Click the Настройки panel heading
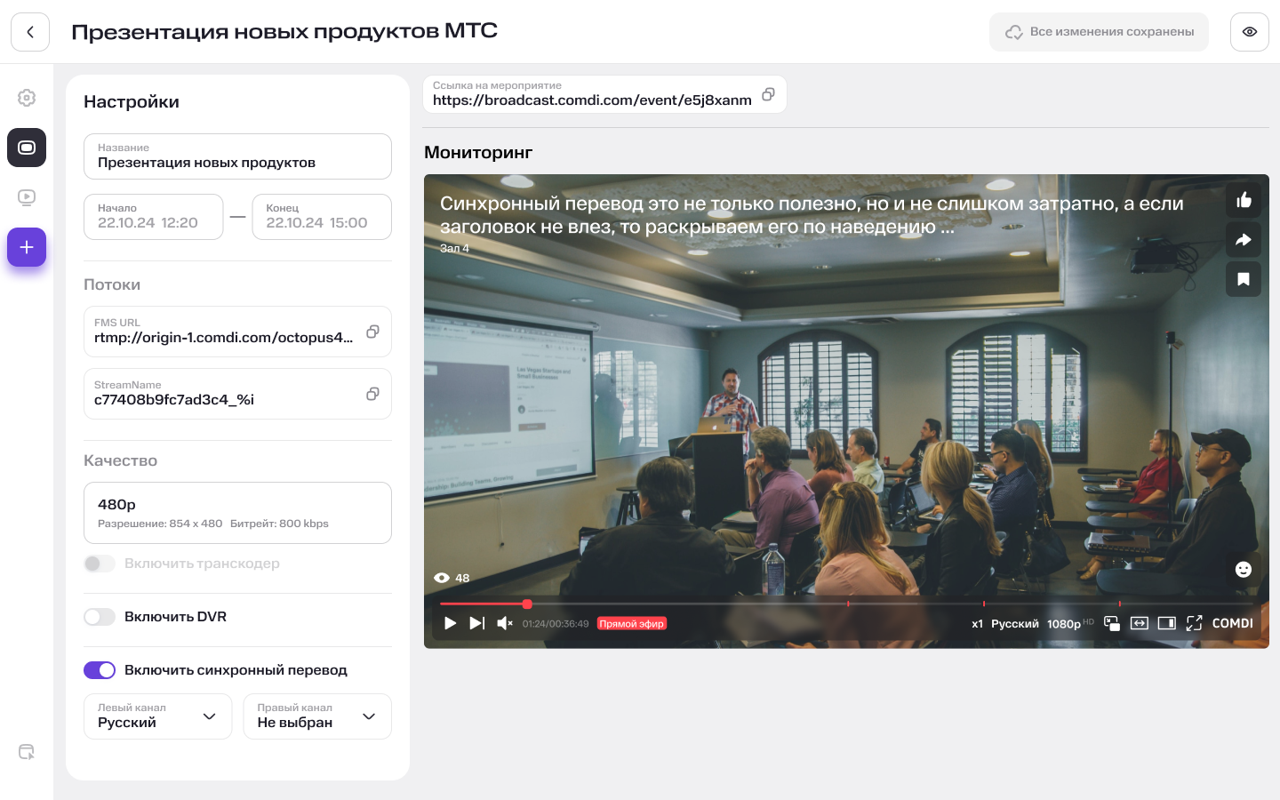 [x=132, y=102]
